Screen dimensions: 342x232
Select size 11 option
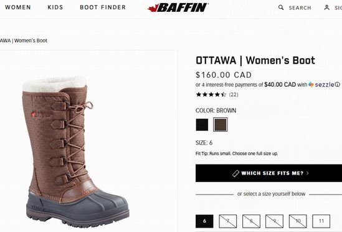coord(321,221)
